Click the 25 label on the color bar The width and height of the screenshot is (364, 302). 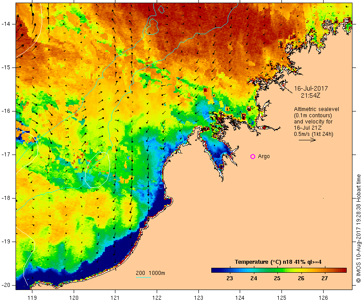277,278
